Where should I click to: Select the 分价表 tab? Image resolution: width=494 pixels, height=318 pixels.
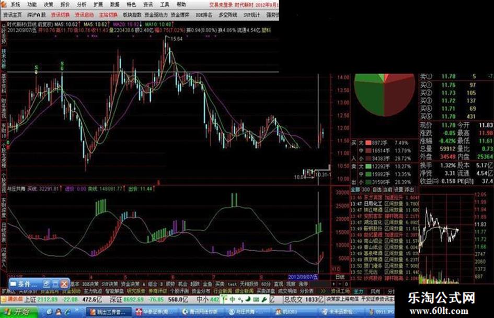pyautogui.click(x=306, y=291)
